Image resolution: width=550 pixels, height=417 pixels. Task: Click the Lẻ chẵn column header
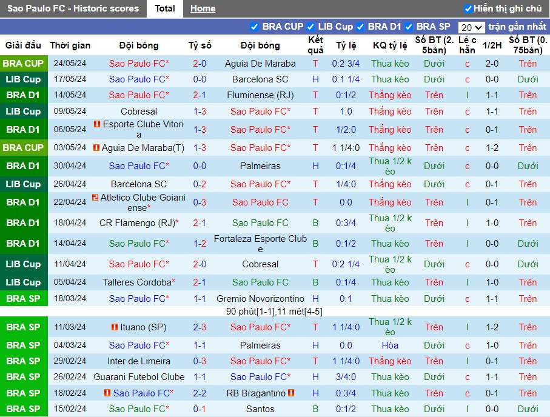(x=467, y=45)
